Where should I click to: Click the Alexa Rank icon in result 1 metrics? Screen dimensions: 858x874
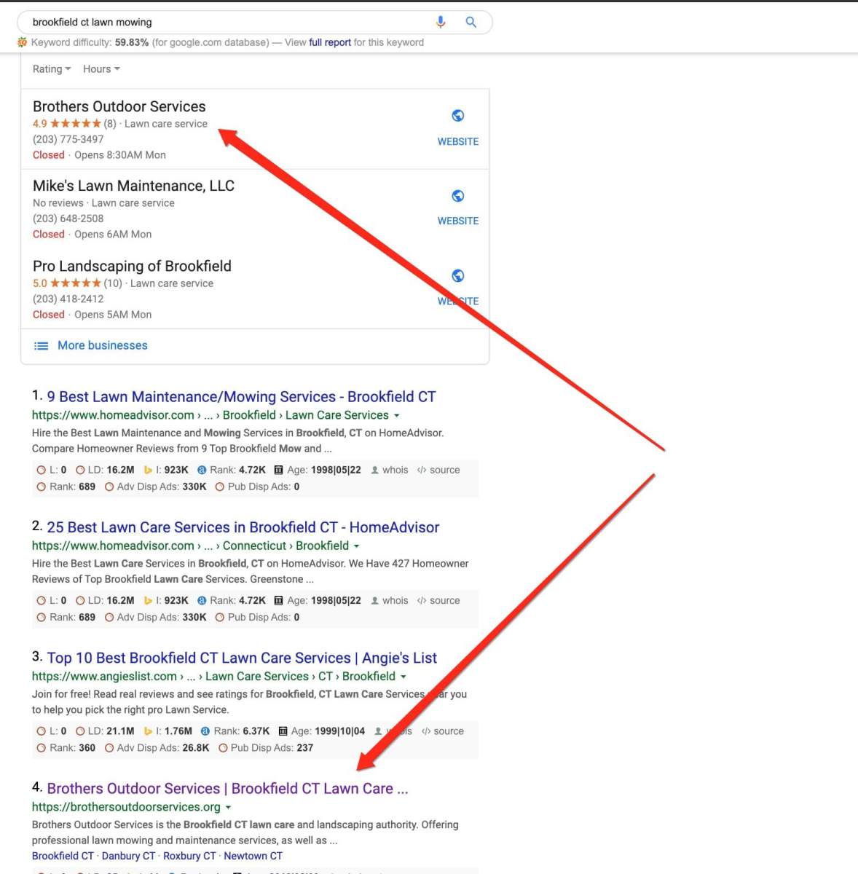pos(202,470)
